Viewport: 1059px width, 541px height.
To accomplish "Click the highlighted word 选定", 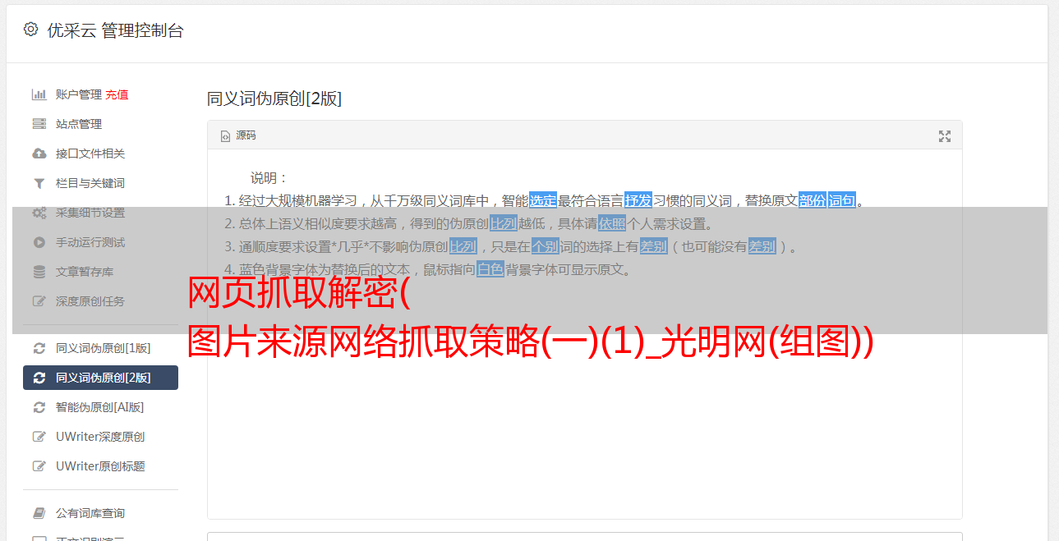I will 543,200.
